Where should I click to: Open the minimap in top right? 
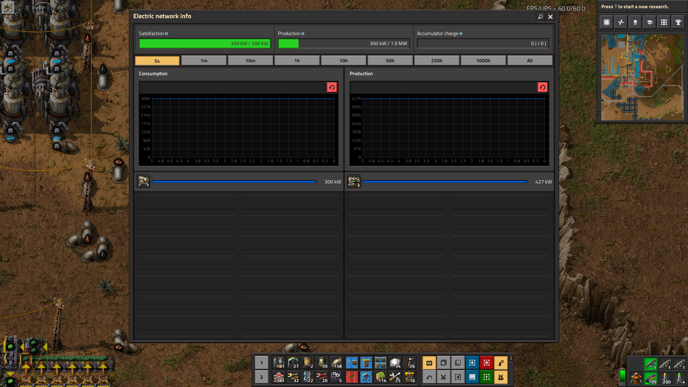click(642, 77)
